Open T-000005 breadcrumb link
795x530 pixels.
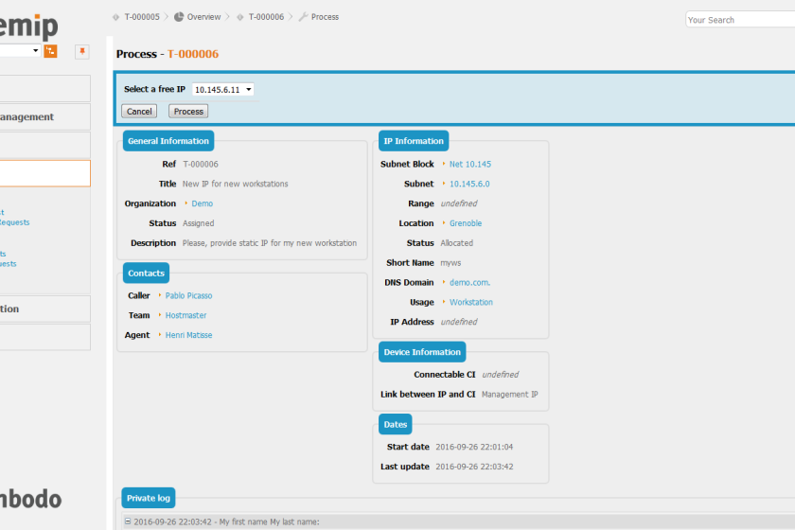click(x=142, y=17)
